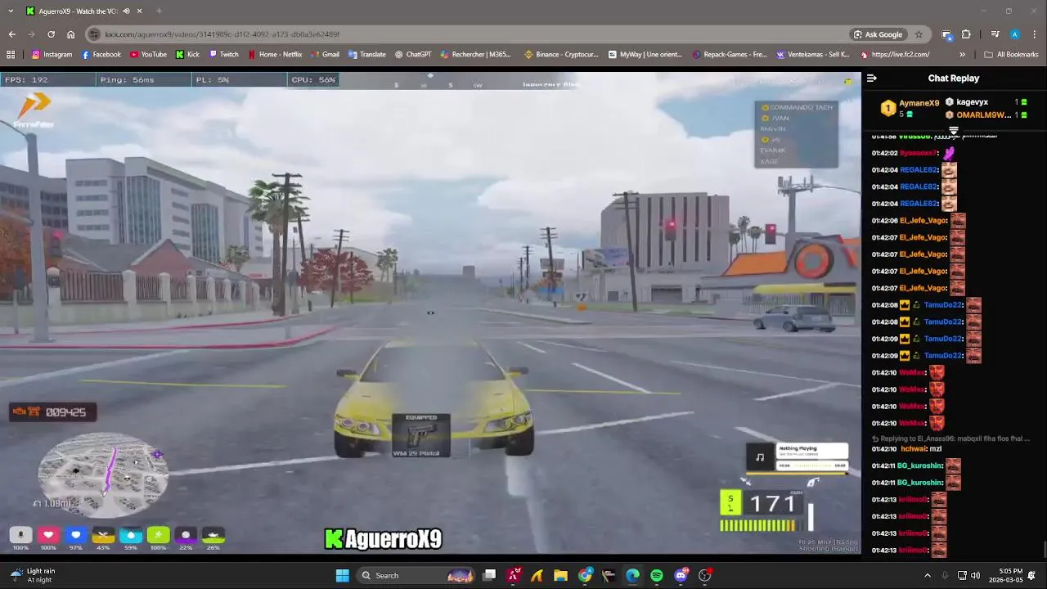
Task: Open the browser three-dot menu
Action: (x=1034, y=34)
